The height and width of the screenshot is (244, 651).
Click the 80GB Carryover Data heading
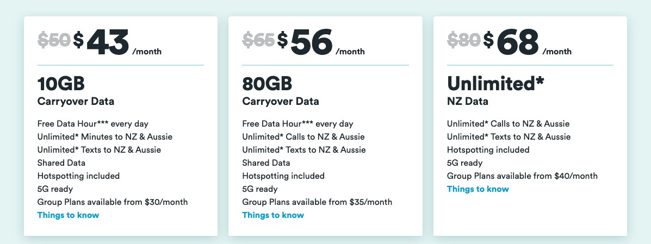(x=267, y=84)
